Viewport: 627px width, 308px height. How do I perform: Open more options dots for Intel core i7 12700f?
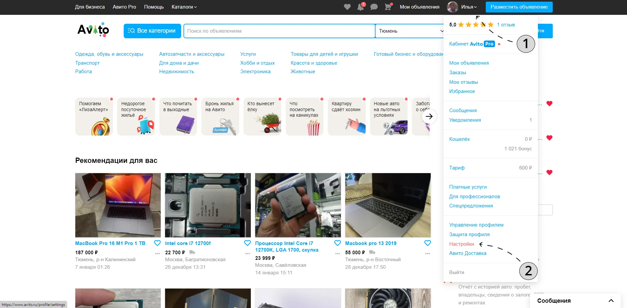[247, 253]
